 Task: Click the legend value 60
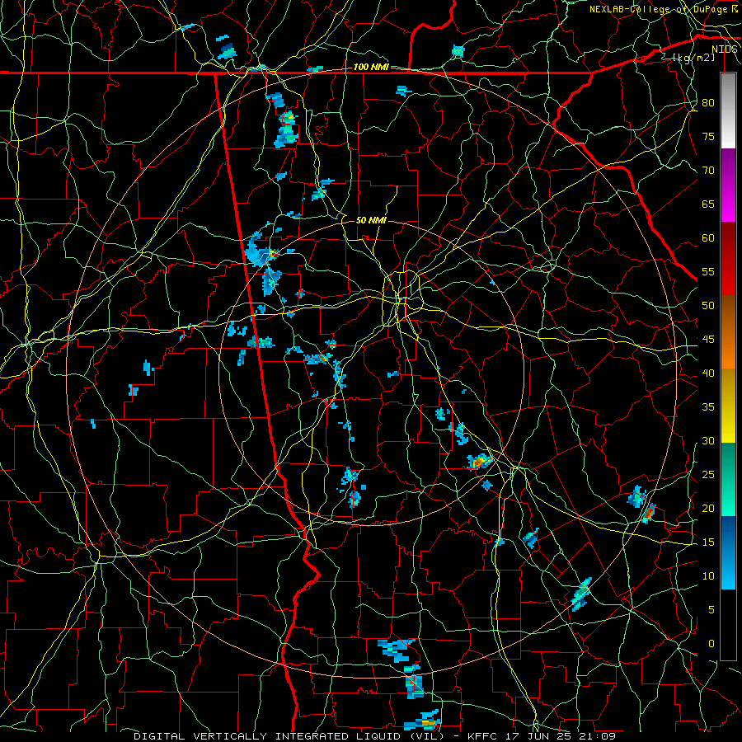(708, 238)
